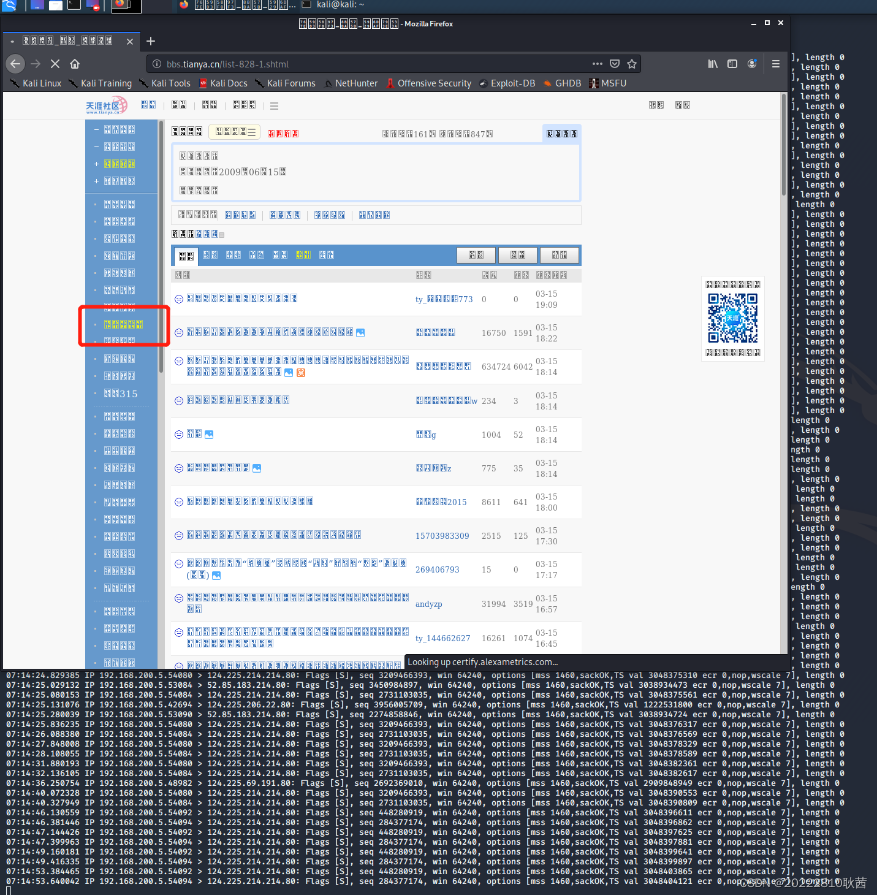The image size is (877, 895).
Task: Open a new Firefox tab
Action: (151, 41)
